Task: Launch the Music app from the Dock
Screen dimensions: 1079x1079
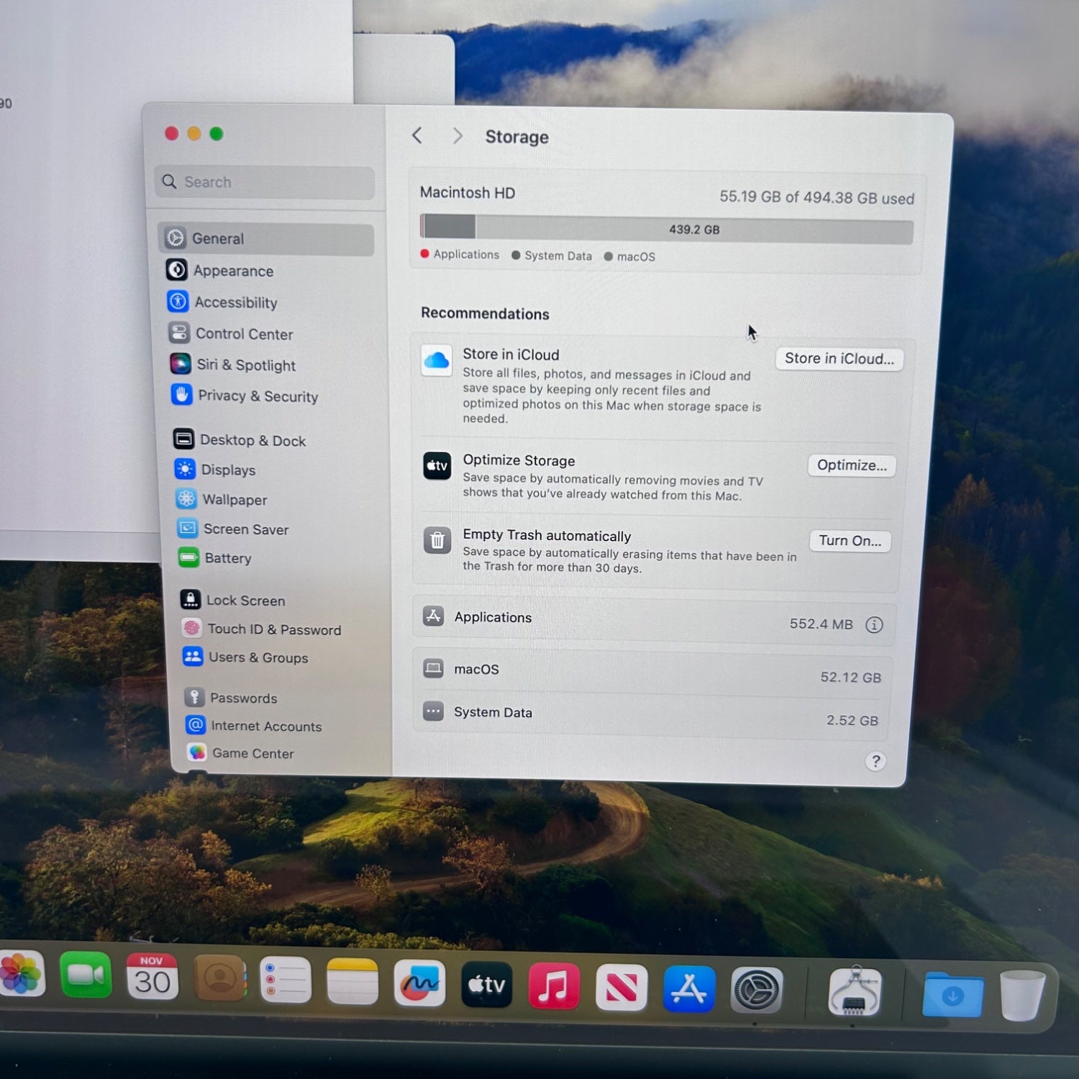Action: coord(553,986)
